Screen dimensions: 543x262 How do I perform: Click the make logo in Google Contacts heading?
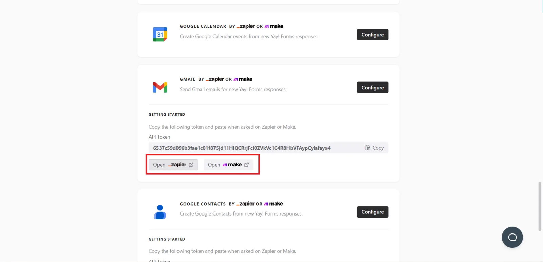point(274,204)
